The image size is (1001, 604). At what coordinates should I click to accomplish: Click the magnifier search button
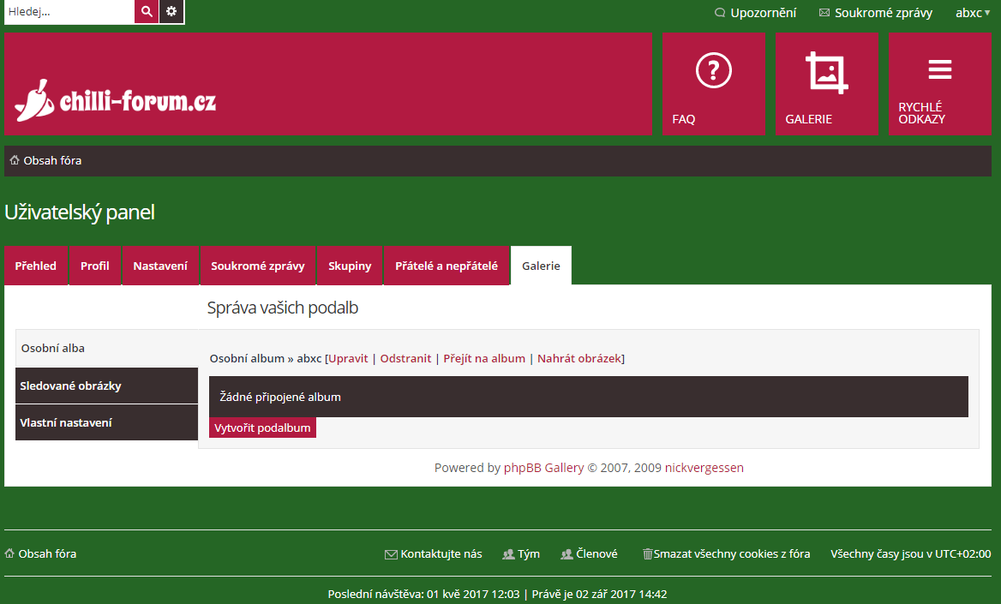coord(147,12)
